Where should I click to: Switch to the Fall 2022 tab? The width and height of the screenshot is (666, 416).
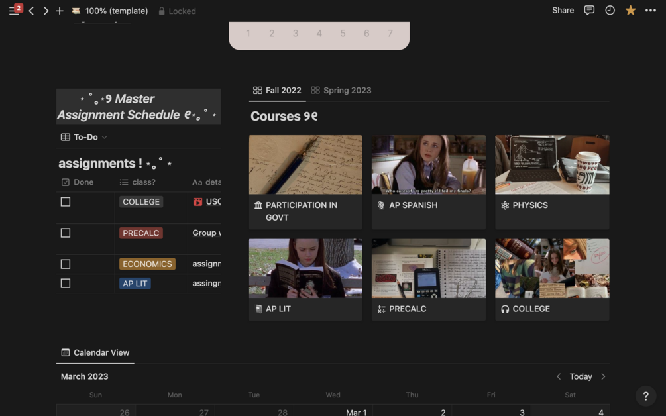[277, 90]
